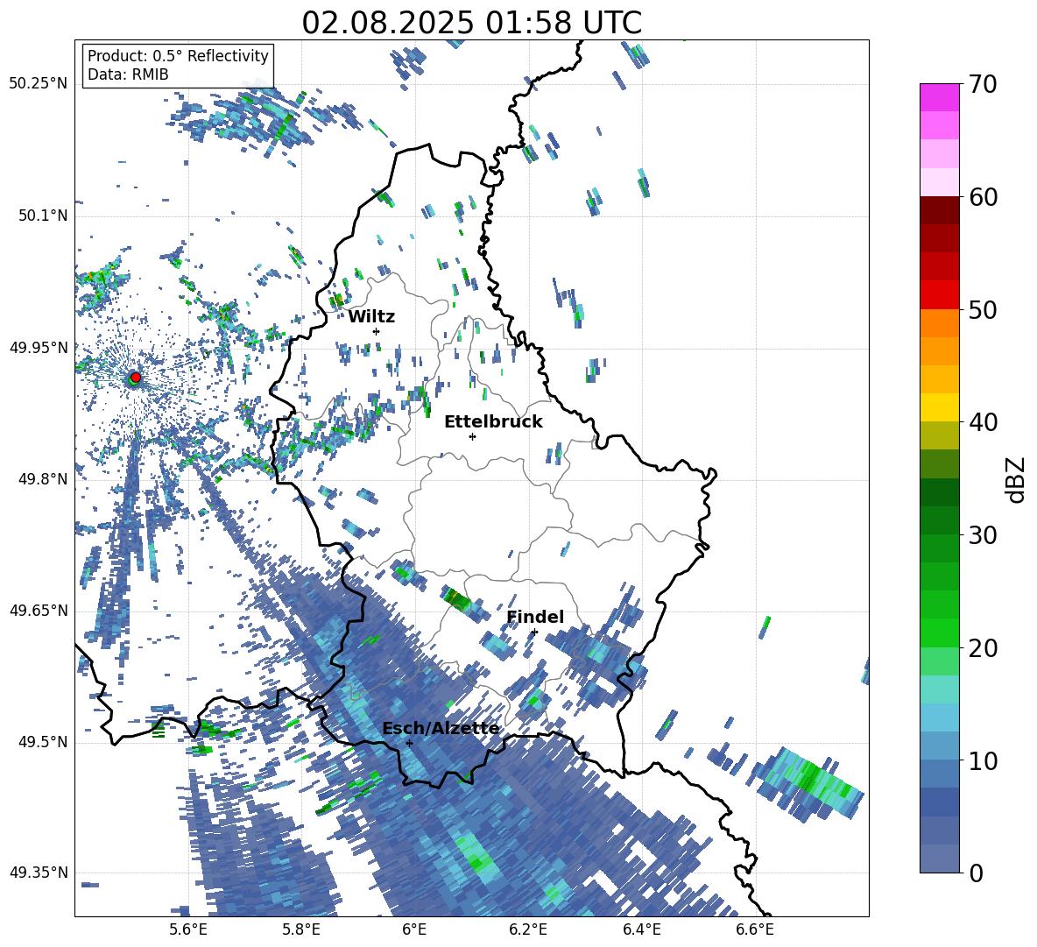Click the colorbar 10 tick label
Screen dimensions: 1037x947
click(983, 760)
